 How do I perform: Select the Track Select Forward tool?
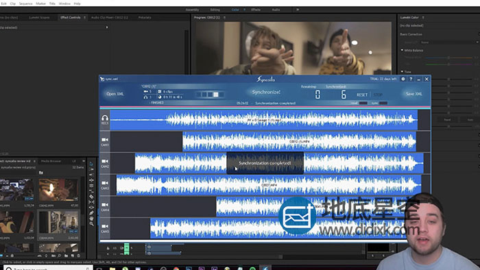coord(91,169)
